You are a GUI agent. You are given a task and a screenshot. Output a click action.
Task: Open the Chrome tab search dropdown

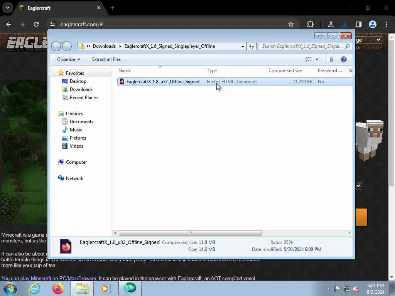(x=8, y=8)
